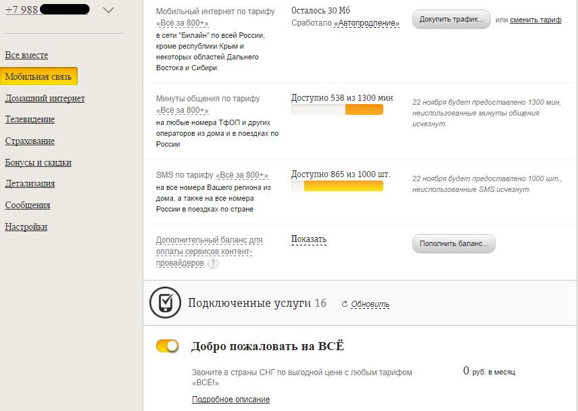Toggle off Добро пожаловать на ВСЁ service
The height and width of the screenshot is (411, 578).
168,346
